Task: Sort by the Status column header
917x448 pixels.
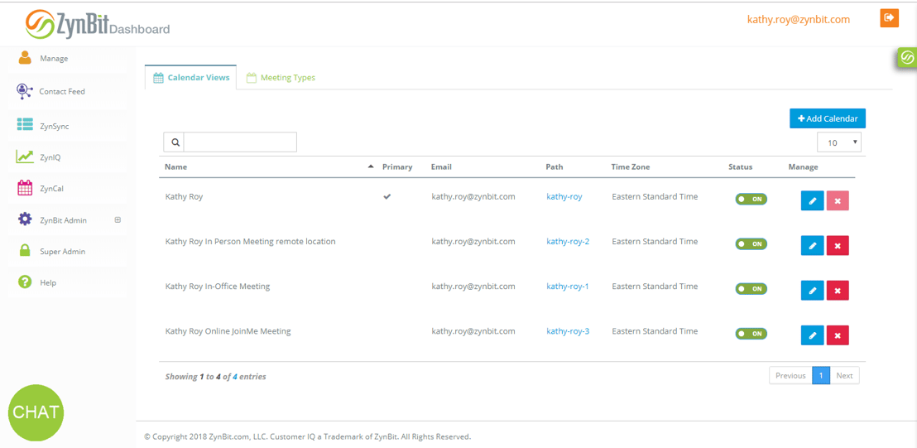Action: point(741,166)
